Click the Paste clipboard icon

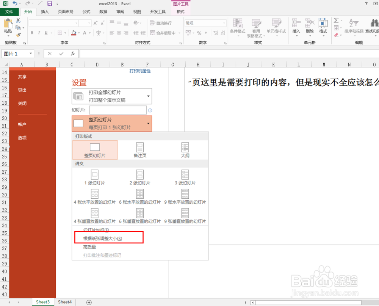point(8,24)
